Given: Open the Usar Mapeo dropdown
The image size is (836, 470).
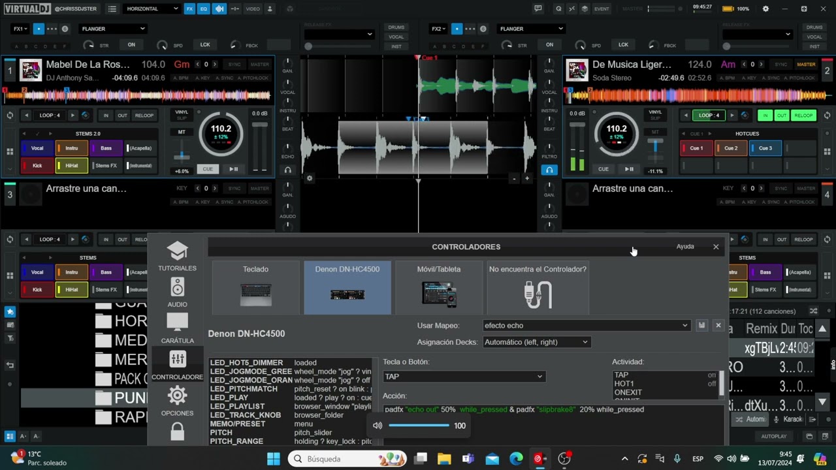Looking at the screenshot, I should click(x=586, y=325).
